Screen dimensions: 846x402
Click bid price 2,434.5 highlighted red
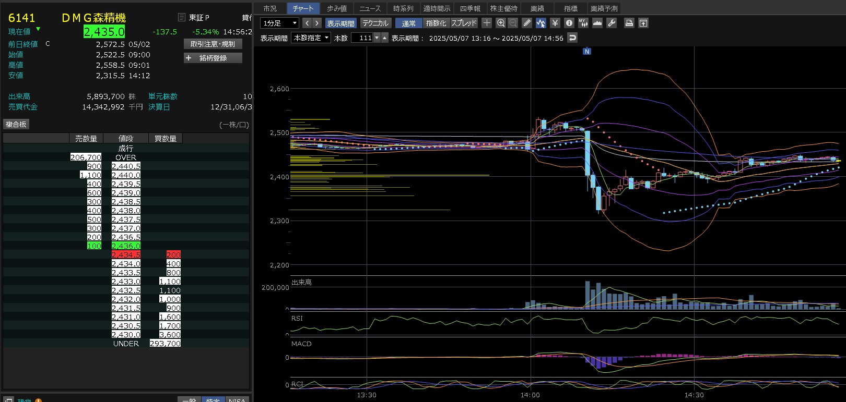[x=126, y=254]
